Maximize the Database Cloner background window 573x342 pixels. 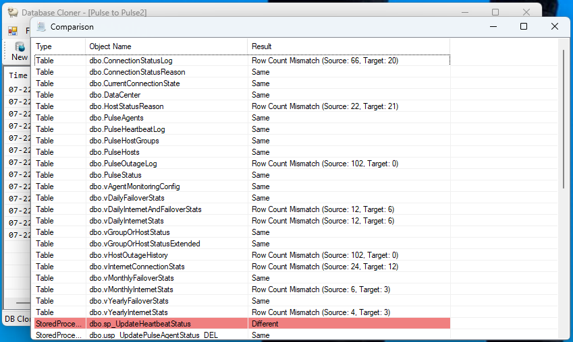(495, 12)
